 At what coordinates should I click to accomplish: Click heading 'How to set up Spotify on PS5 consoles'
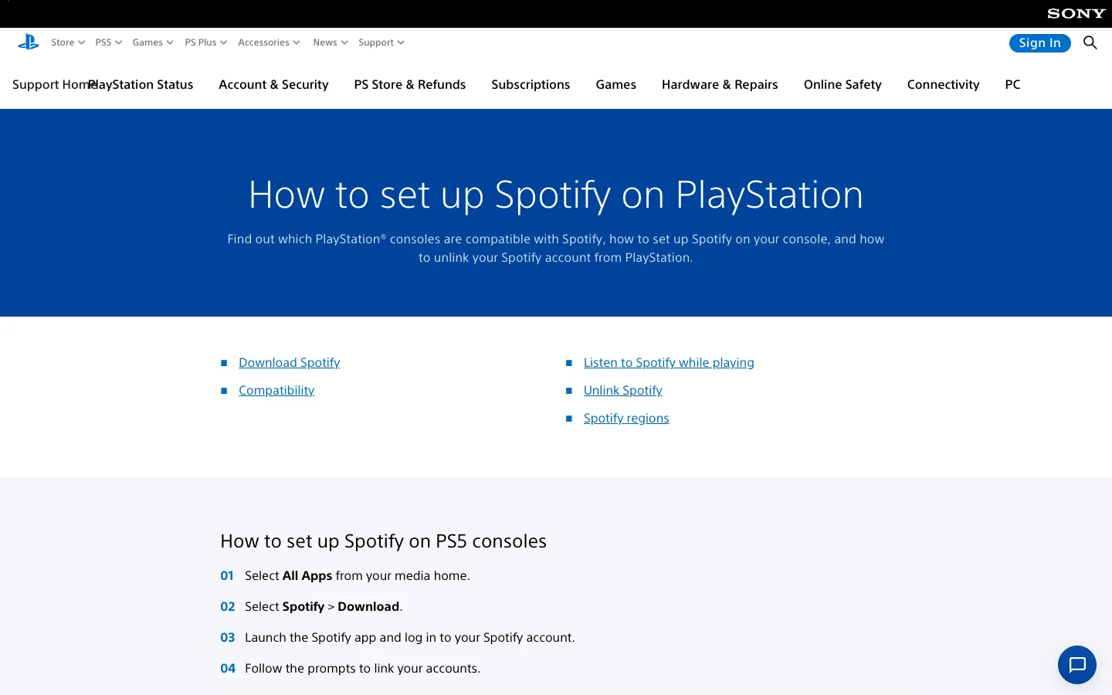pyautogui.click(x=383, y=541)
